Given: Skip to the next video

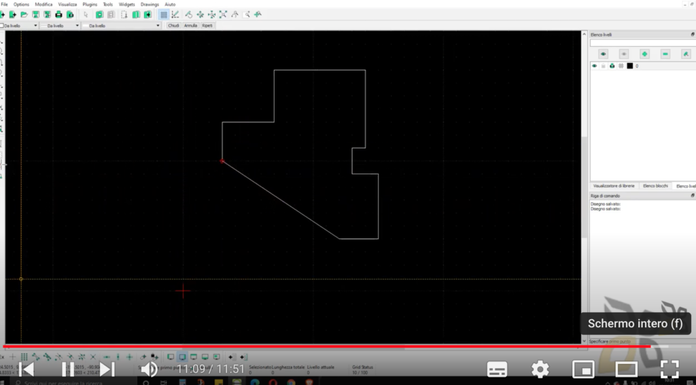Looking at the screenshot, I should (x=107, y=369).
